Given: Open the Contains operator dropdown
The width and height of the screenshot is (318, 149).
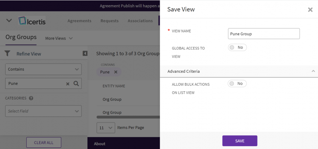Looking at the screenshot, I should click(x=43, y=69).
